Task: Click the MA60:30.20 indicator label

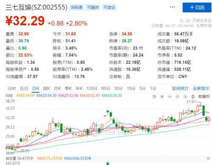Action: coord(112,95)
